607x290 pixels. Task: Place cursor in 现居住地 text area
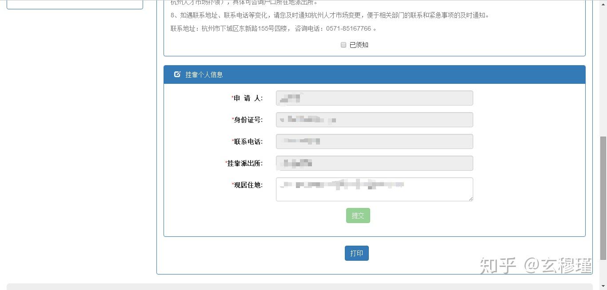tap(375, 189)
